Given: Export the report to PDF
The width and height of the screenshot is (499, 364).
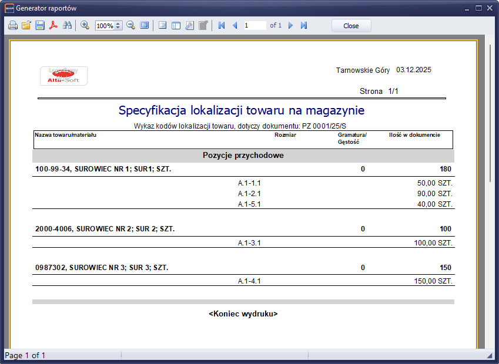Looking at the screenshot, I should pos(53,26).
